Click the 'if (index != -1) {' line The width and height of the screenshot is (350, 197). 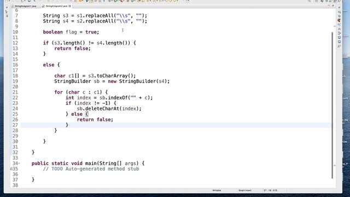tap(91, 103)
